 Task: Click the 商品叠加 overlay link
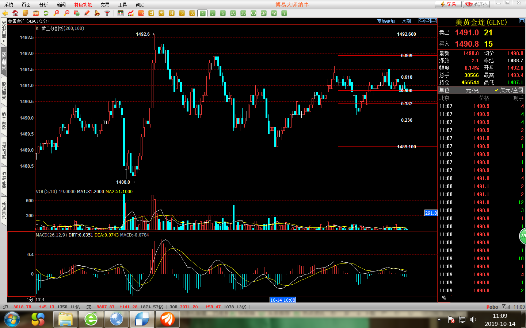pos(386,21)
